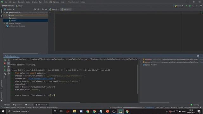The image size is (203, 114).
Task: Run main with green play button
Action: pos(187,6)
